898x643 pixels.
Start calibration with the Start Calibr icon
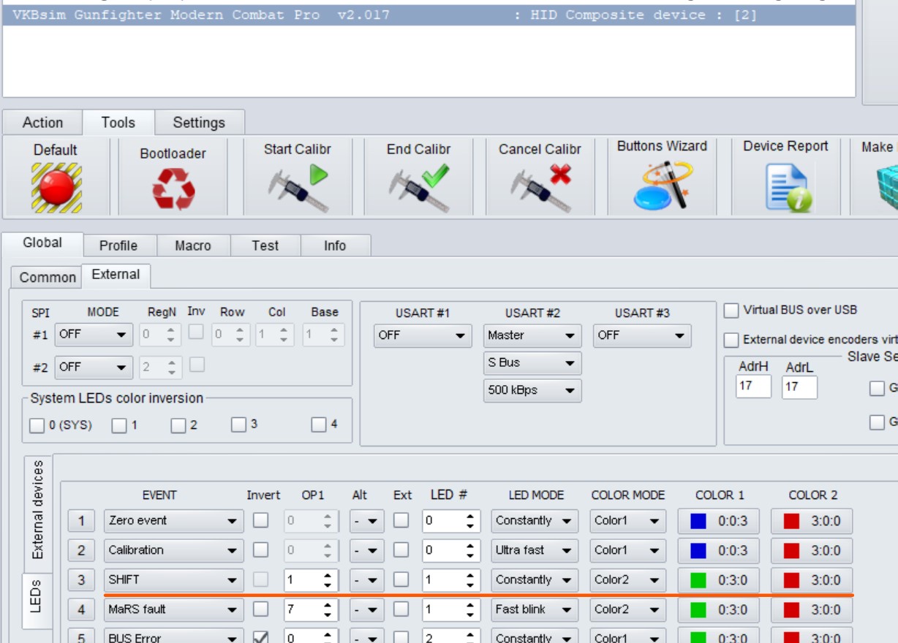tap(298, 189)
